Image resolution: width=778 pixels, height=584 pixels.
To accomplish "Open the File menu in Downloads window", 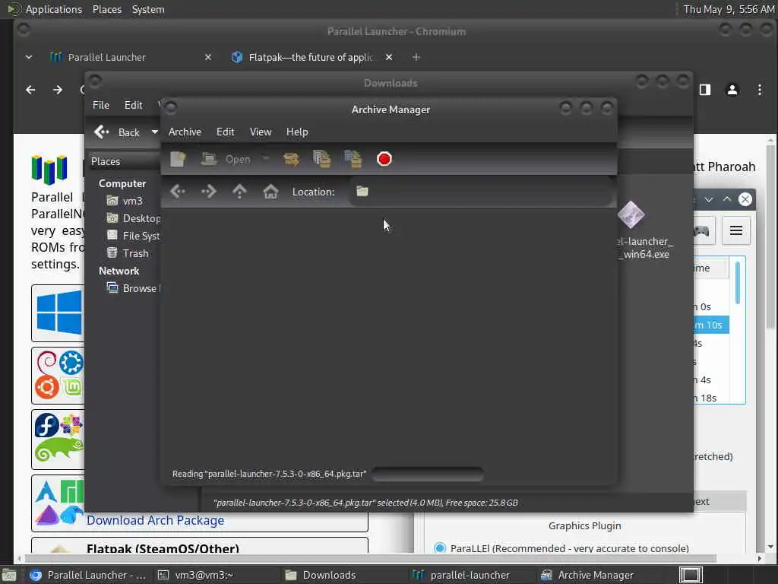I will point(101,105).
